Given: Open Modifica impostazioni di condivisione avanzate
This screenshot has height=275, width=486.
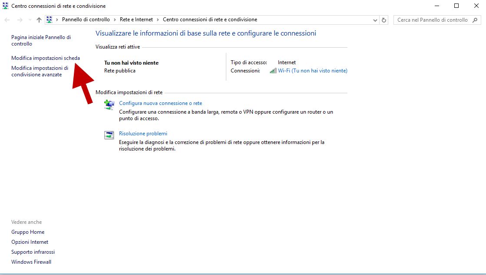Looking at the screenshot, I should point(40,71).
